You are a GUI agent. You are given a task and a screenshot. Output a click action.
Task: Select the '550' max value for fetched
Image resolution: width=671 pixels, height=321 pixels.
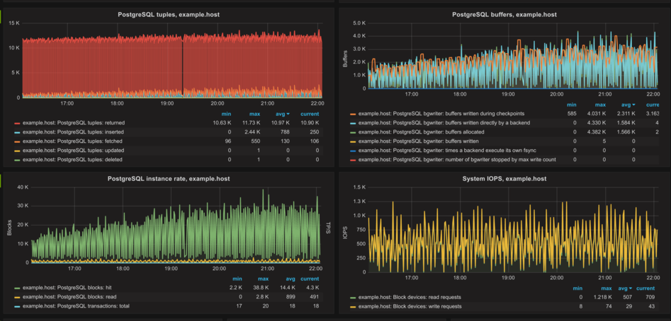(x=256, y=141)
